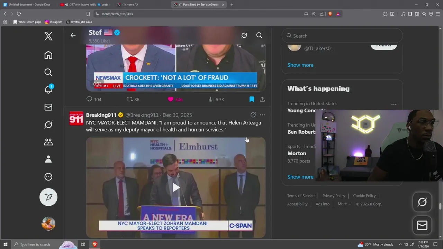Reply to Newsmax post with 104 comments
The image size is (443, 249).
(94, 99)
